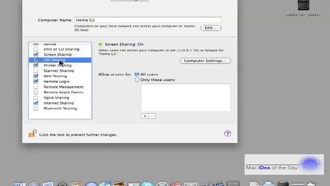Enable the Scanner Sharing checkbox
The width and height of the screenshot is (330, 186).
pyautogui.click(x=36, y=71)
